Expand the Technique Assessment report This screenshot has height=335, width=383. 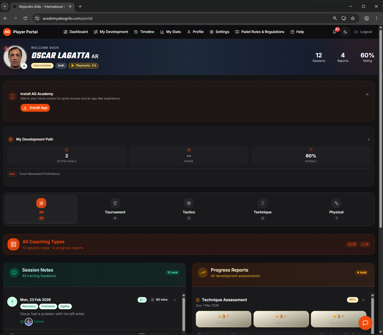(363, 300)
